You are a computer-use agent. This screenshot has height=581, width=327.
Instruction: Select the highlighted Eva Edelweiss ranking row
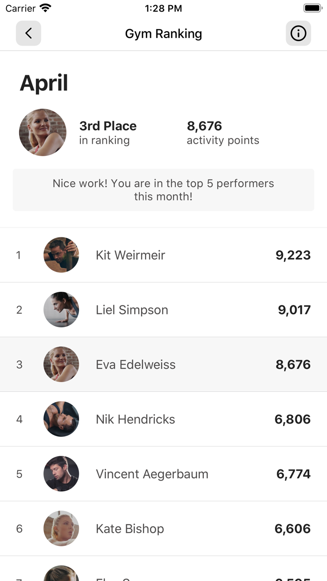(163, 364)
